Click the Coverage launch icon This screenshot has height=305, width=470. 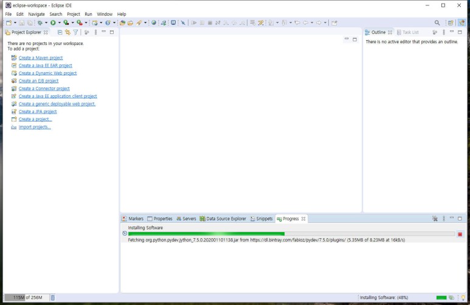click(x=66, y=22)
